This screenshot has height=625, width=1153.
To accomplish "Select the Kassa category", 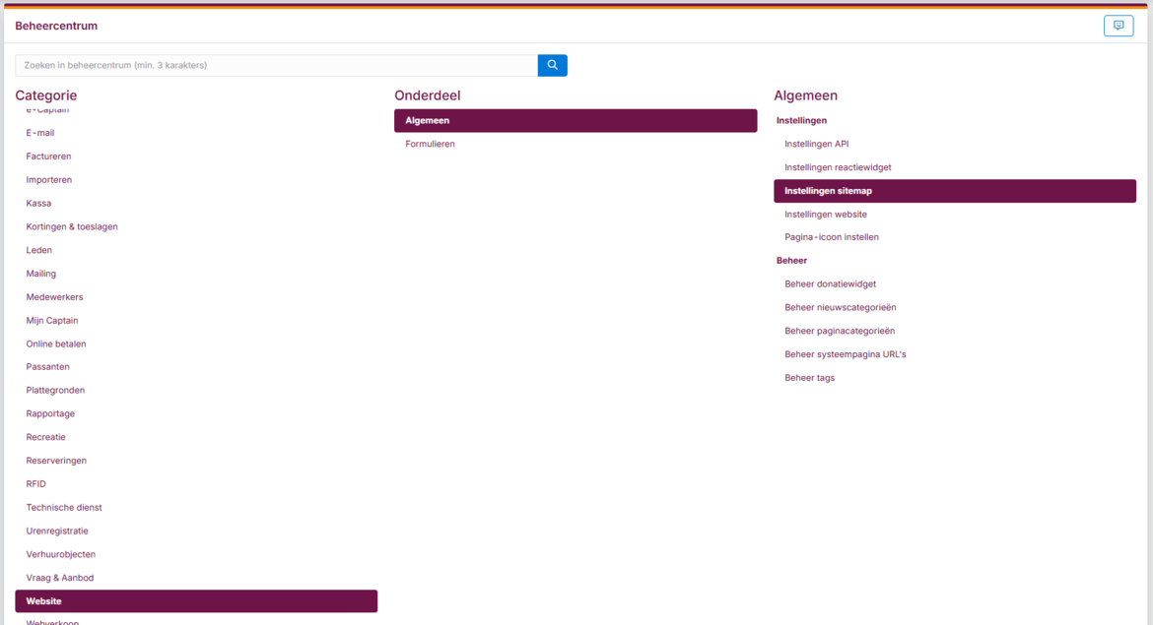I will pos(38,203).
